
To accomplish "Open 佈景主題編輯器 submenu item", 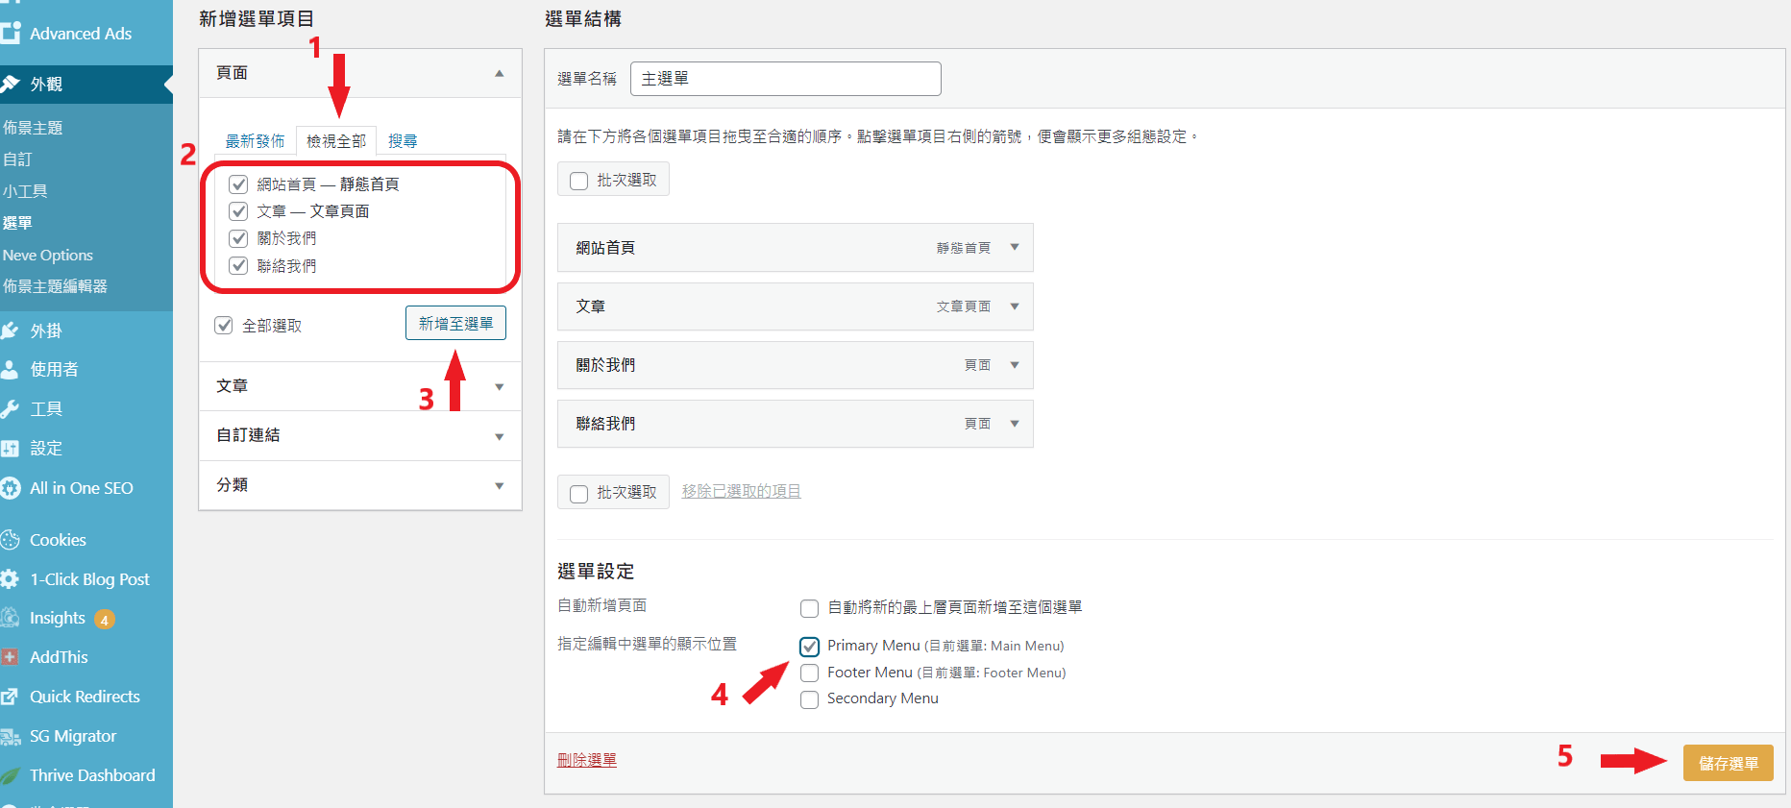I will (55, 286).
